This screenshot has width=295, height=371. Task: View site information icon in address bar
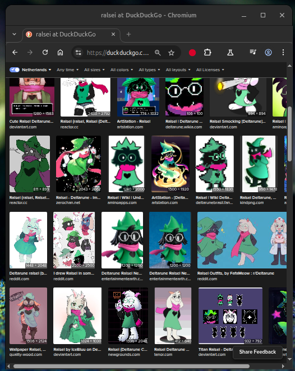pyautogui.click(x=78, y=53)
